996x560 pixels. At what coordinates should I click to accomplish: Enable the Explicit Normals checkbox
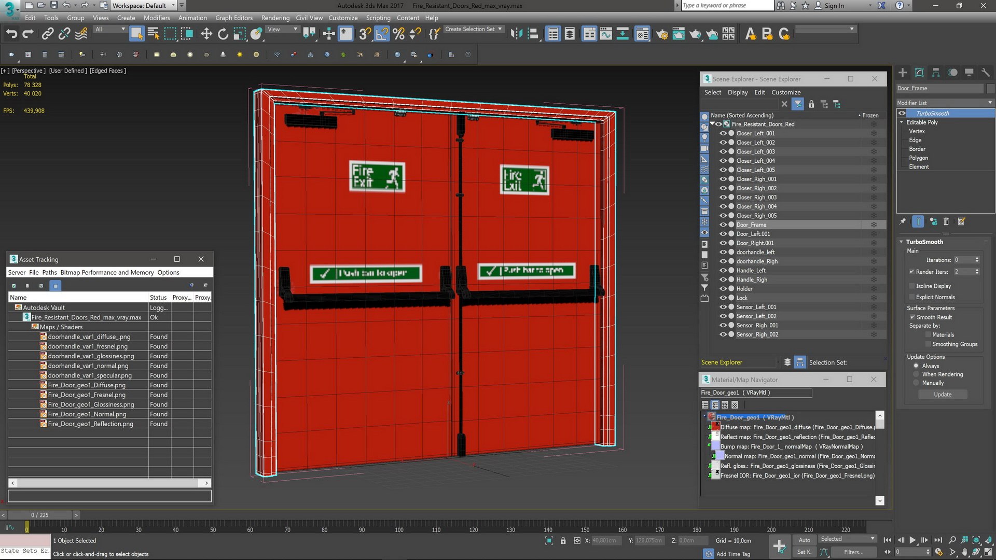[912, 297]
